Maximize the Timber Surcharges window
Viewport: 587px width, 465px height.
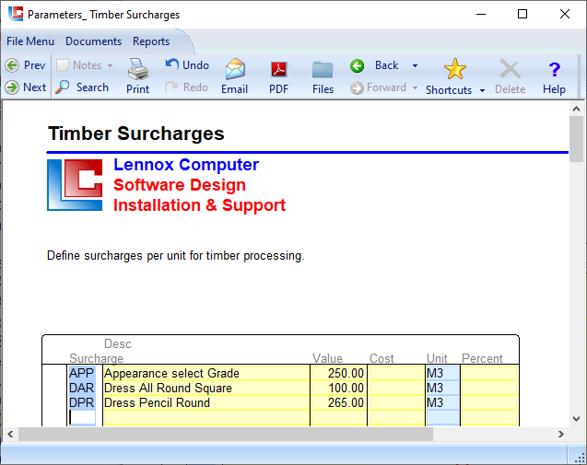522,14
